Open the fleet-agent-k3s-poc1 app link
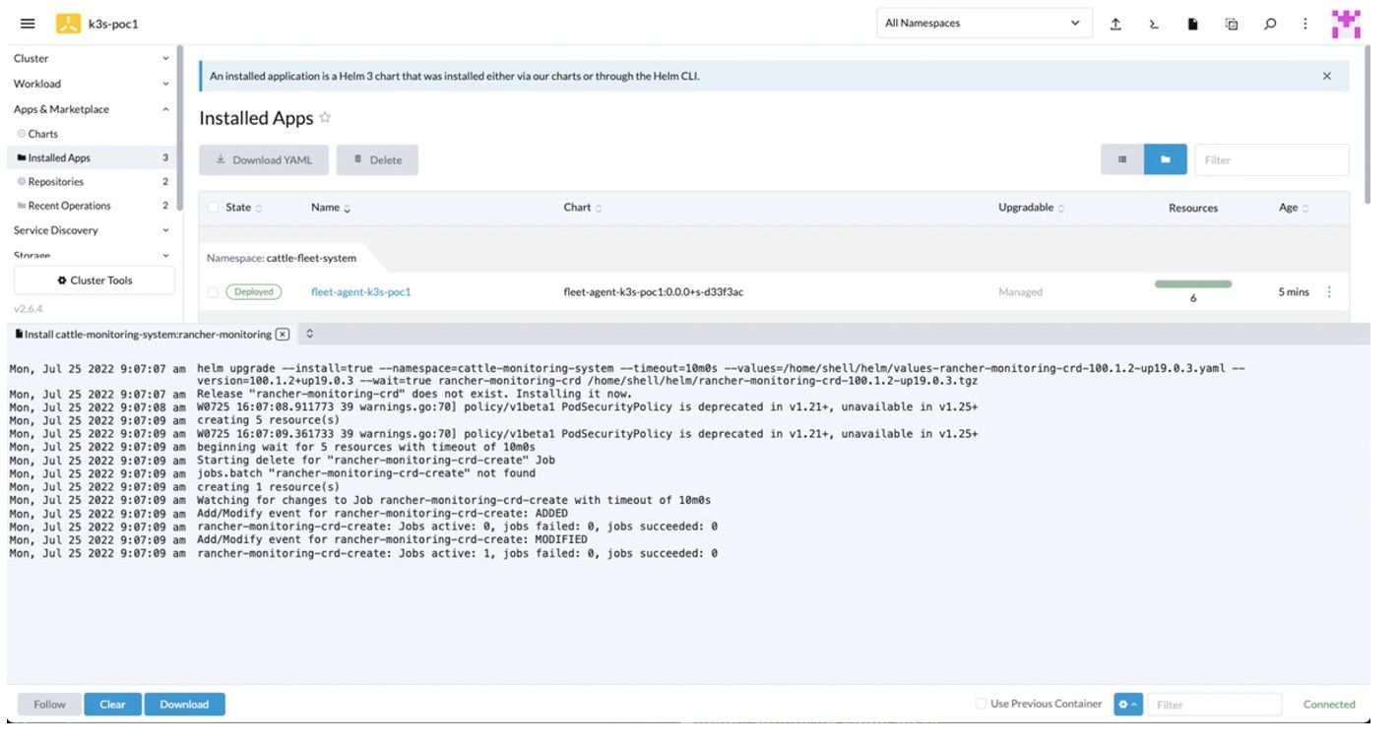Screen dimensions: 1400x745 point(360,292)
